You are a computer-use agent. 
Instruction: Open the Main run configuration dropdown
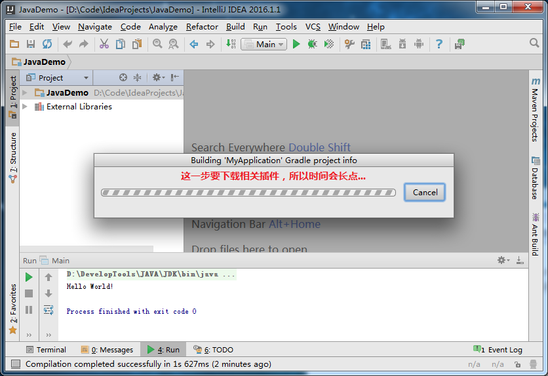pyautogui.click(x=264, y=45)
